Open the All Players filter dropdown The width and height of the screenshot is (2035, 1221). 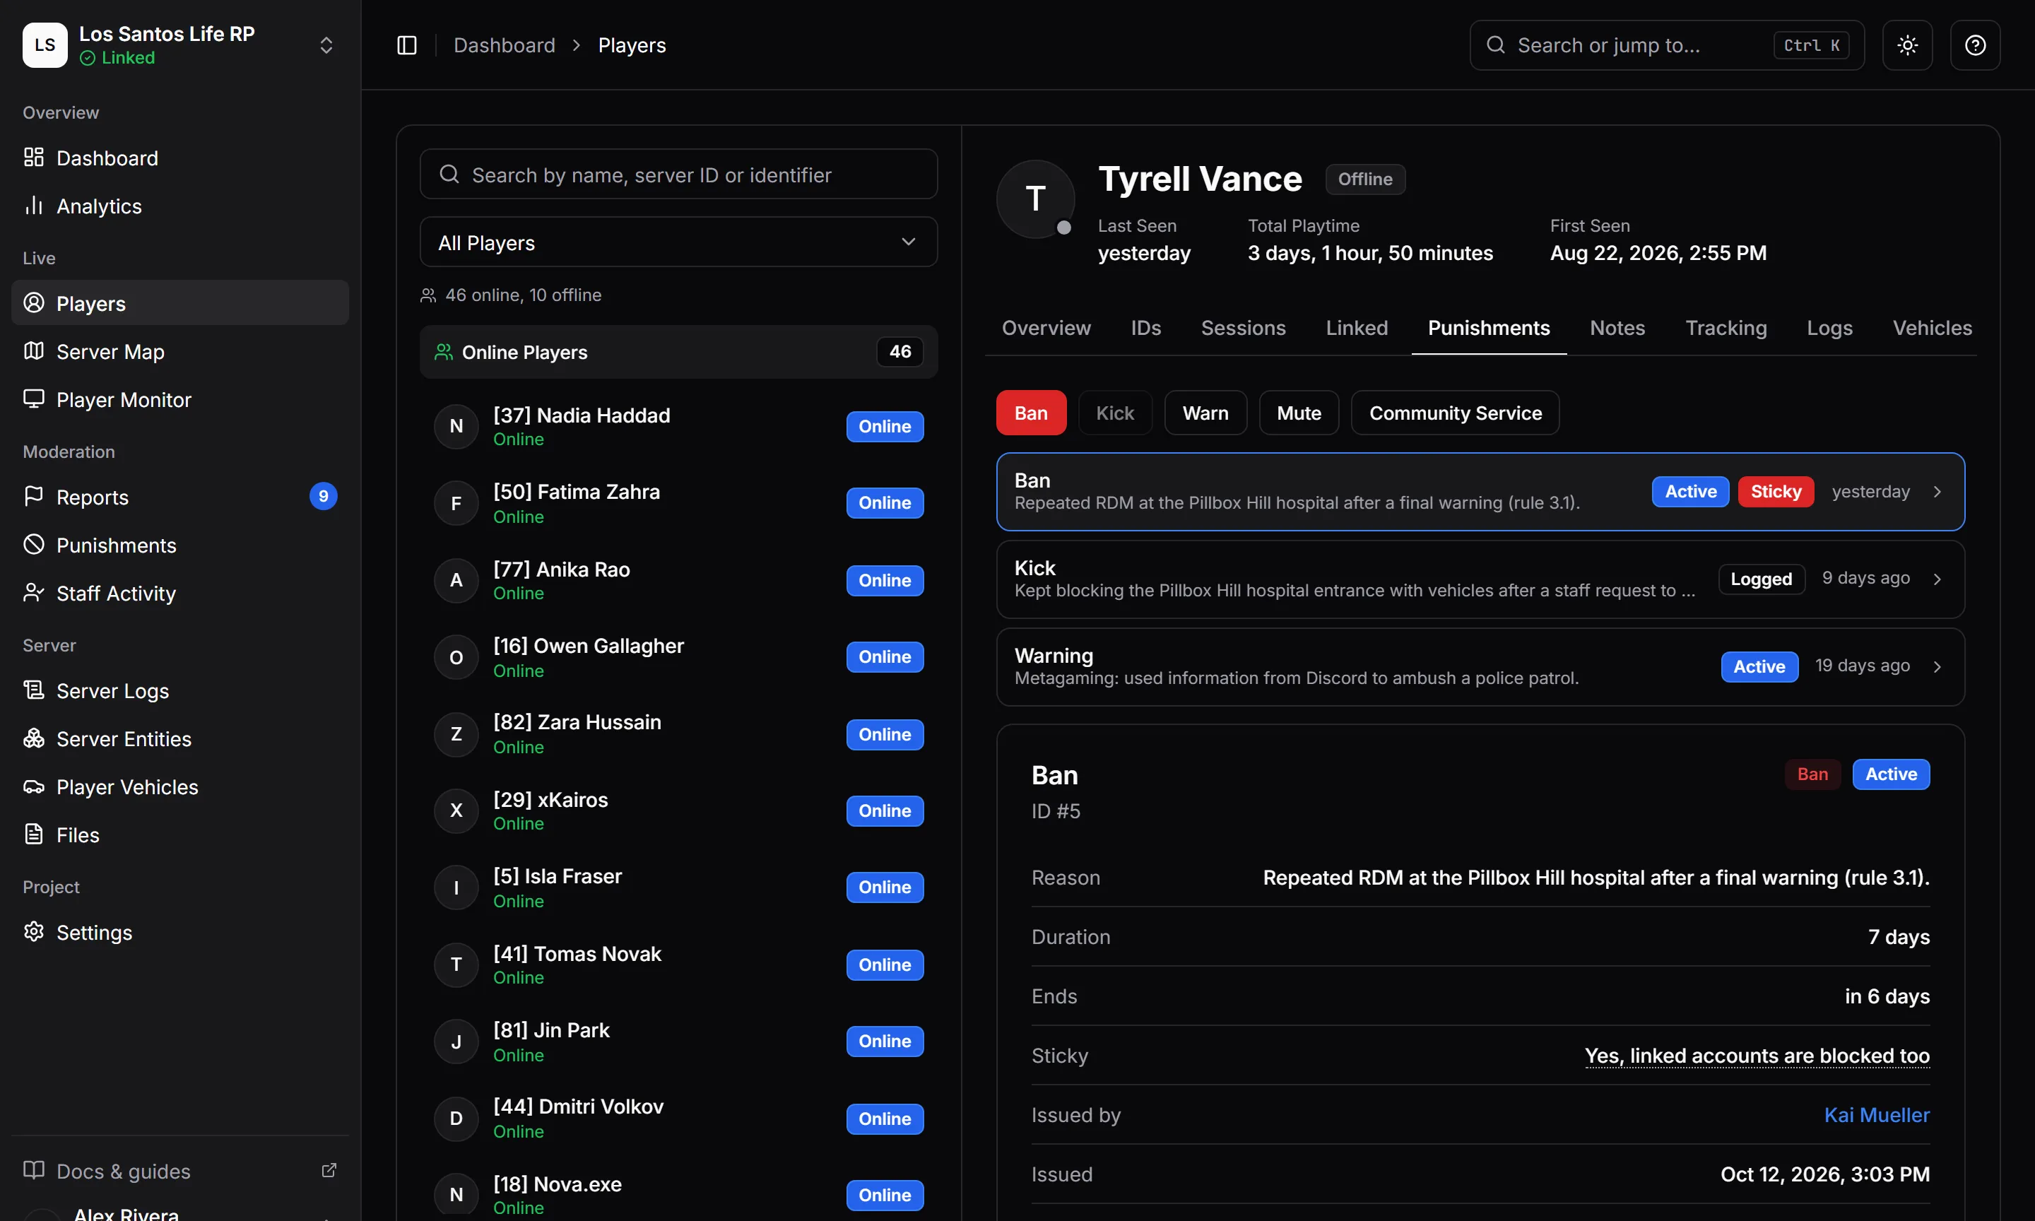678,242
